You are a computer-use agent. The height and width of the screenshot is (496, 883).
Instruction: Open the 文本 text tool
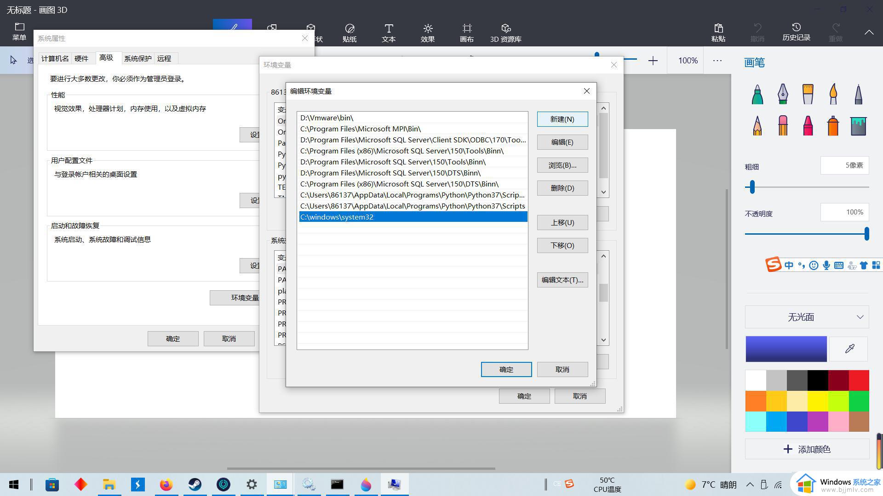pyautogui.click(x=389, y=33)
